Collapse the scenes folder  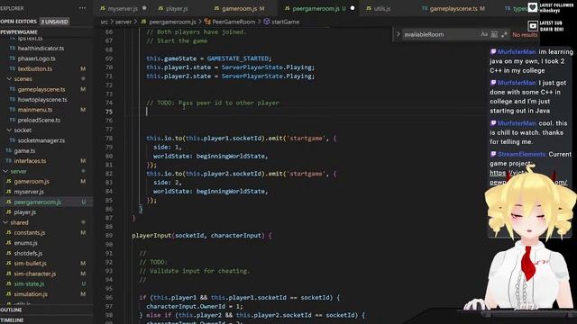(23, 79)
